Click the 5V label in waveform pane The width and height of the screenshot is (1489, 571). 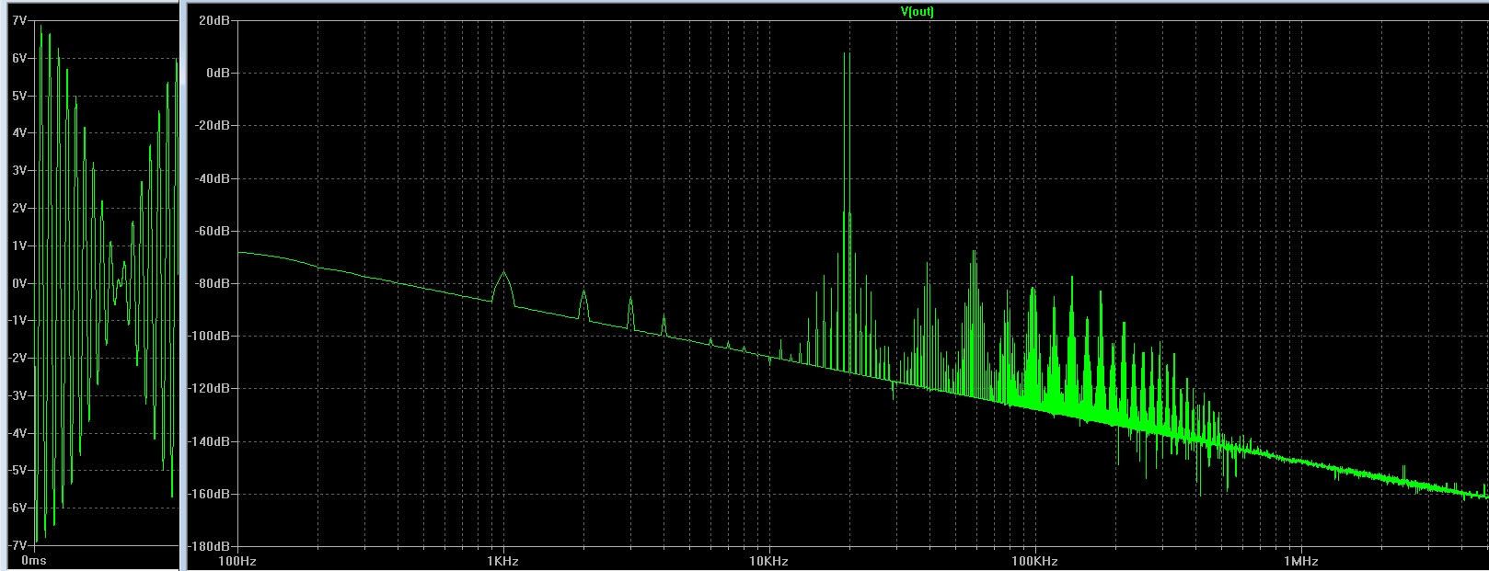pyautogui.click(x=19, y=96)
